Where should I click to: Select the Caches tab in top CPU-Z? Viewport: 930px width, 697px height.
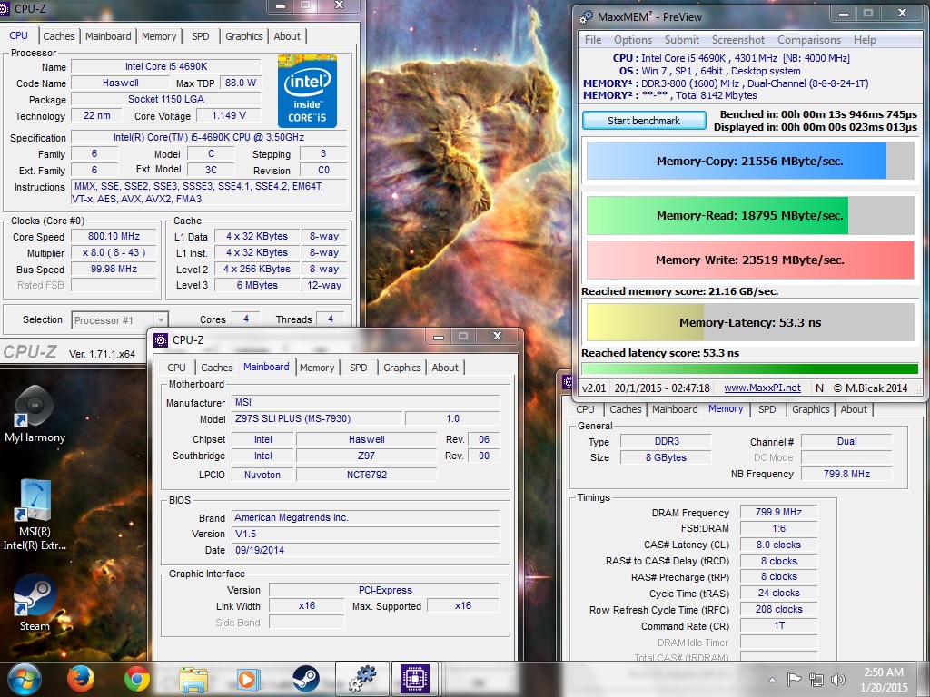tap(59, 36)
